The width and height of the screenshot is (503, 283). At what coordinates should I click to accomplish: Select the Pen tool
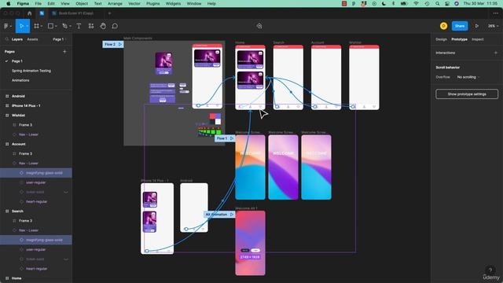tap(64, 26)
